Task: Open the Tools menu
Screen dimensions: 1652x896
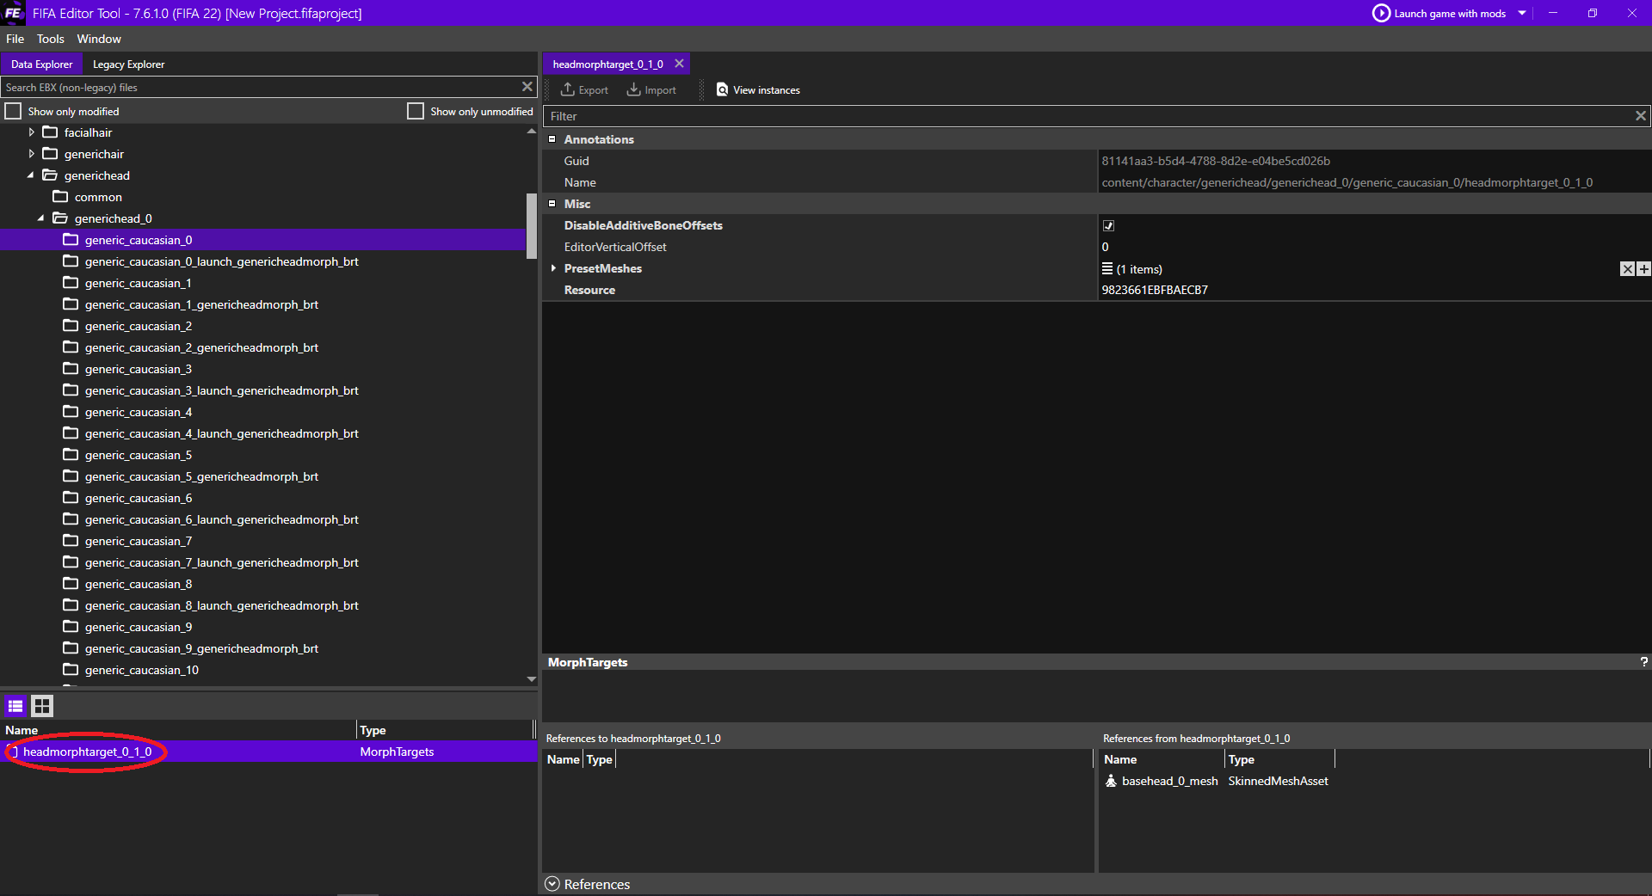Action: [50, 39]
